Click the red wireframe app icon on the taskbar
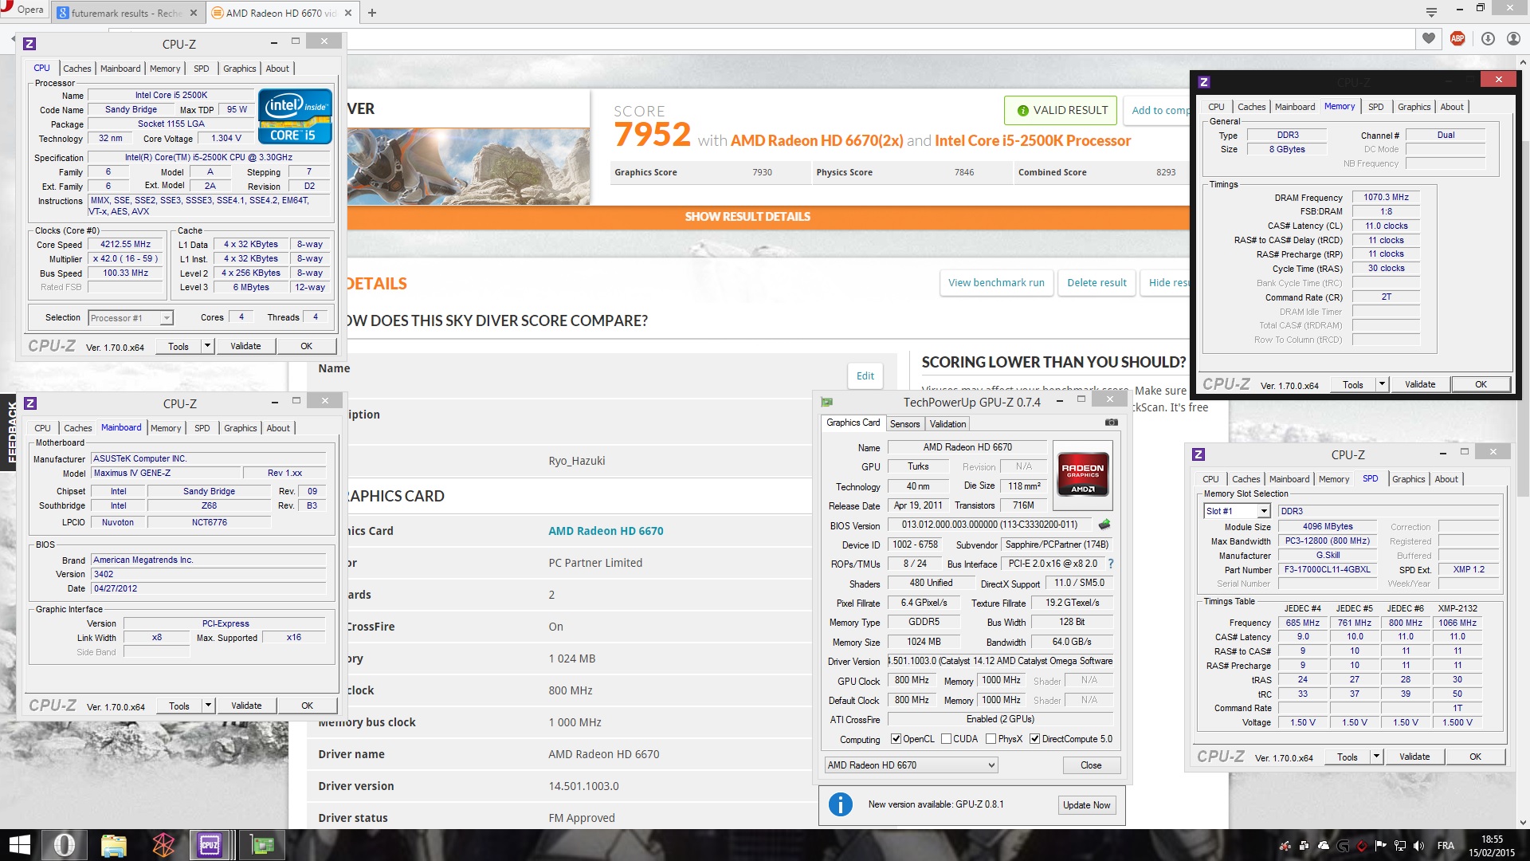 pos(163,845)
